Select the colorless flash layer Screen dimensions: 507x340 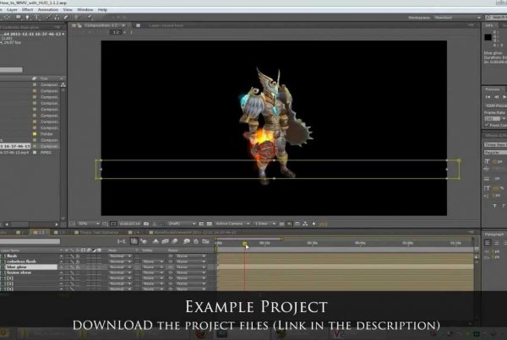point(21,262)
